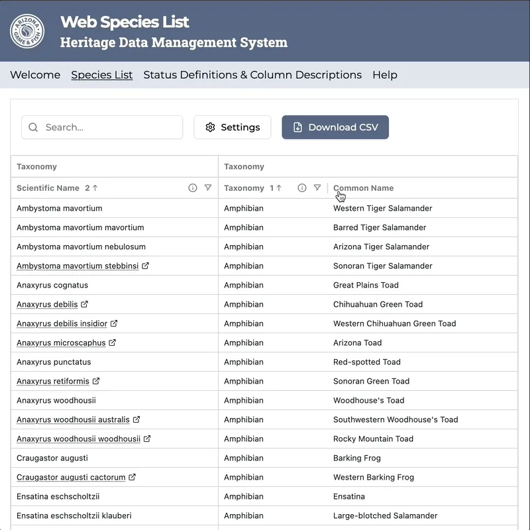The image size is (530, 530).
Task: Click the search magnifier icon
Action: click(32, 127)
